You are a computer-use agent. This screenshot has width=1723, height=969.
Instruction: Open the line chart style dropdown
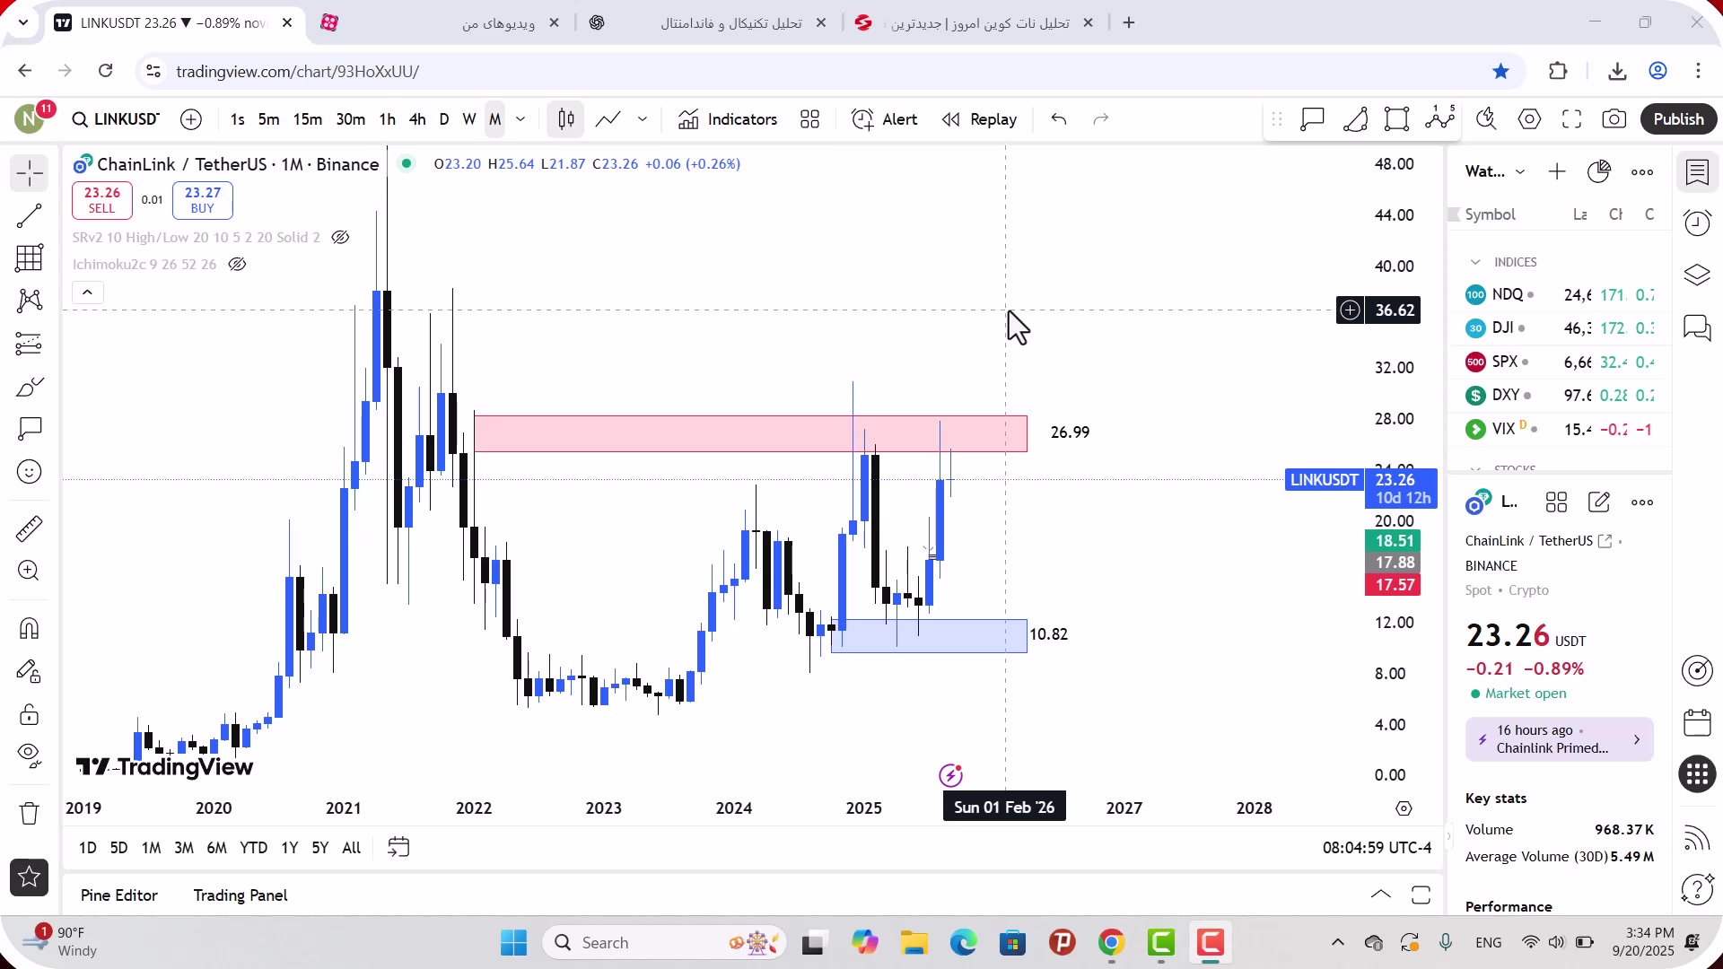[x=643, y=119]
